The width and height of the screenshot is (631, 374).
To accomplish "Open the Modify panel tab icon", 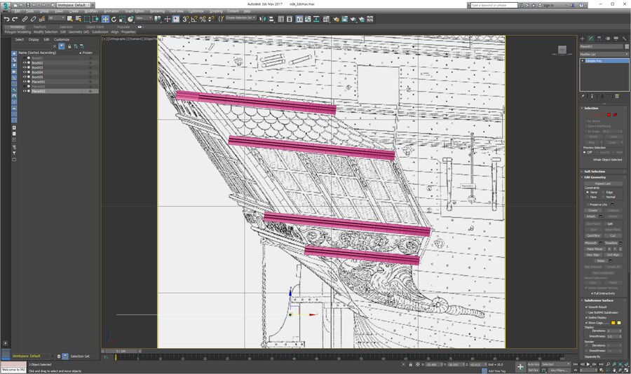I will pyautogui.click(x=590, y=39).
